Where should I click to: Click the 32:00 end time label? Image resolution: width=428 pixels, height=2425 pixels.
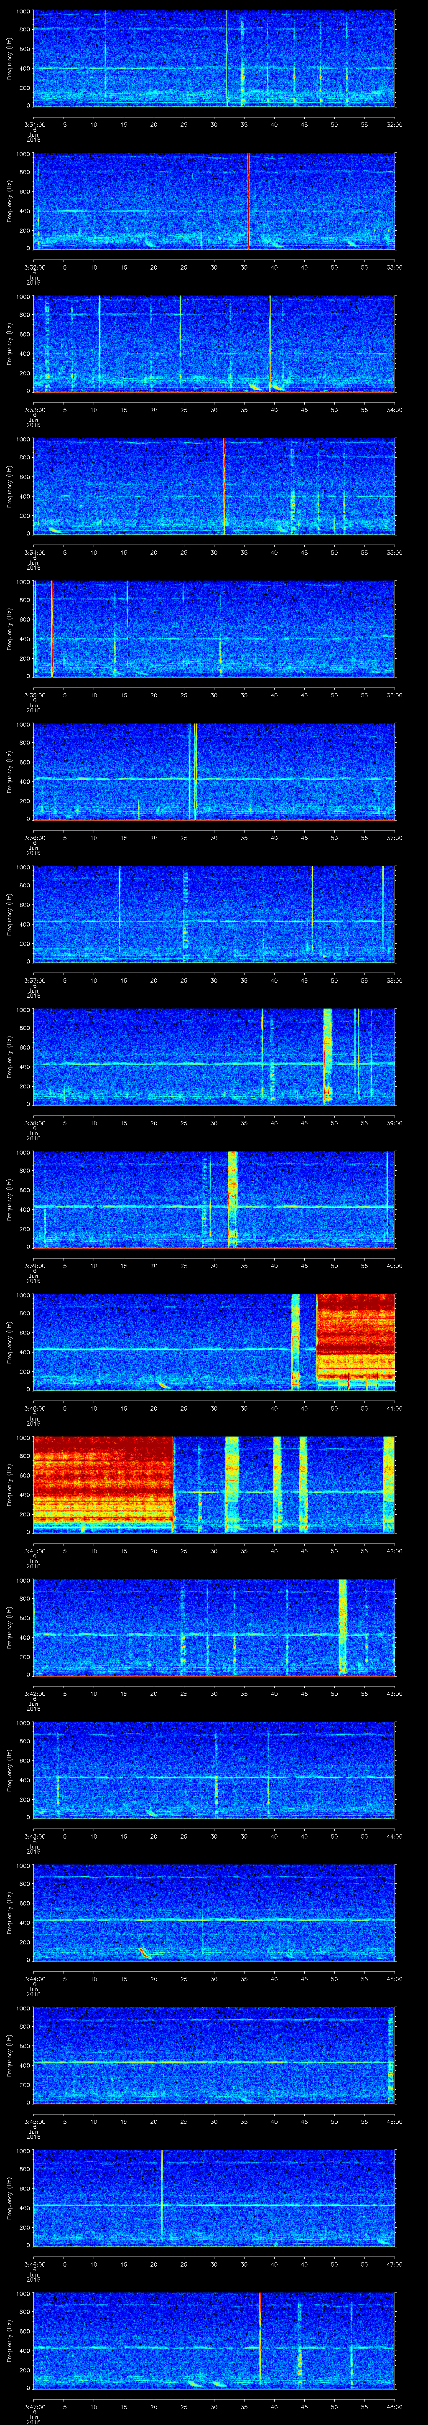394,123
